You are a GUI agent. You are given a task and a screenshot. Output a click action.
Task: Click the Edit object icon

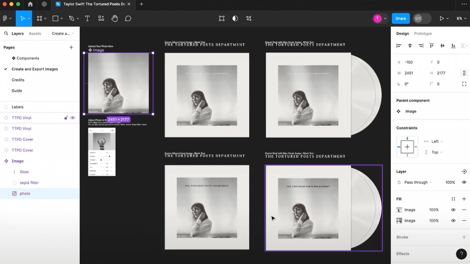(222, 19)
